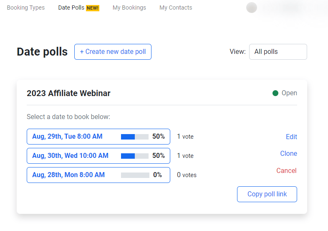Click the yellow NEW! badge
Viewport: 328px width, 231px height.
[x=93, y=8]
